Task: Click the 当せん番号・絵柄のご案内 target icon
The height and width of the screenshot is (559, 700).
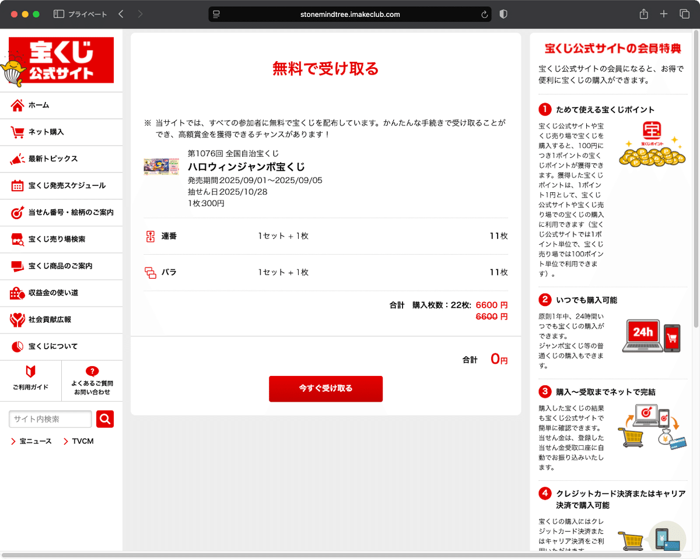Action: coord(17,212)
